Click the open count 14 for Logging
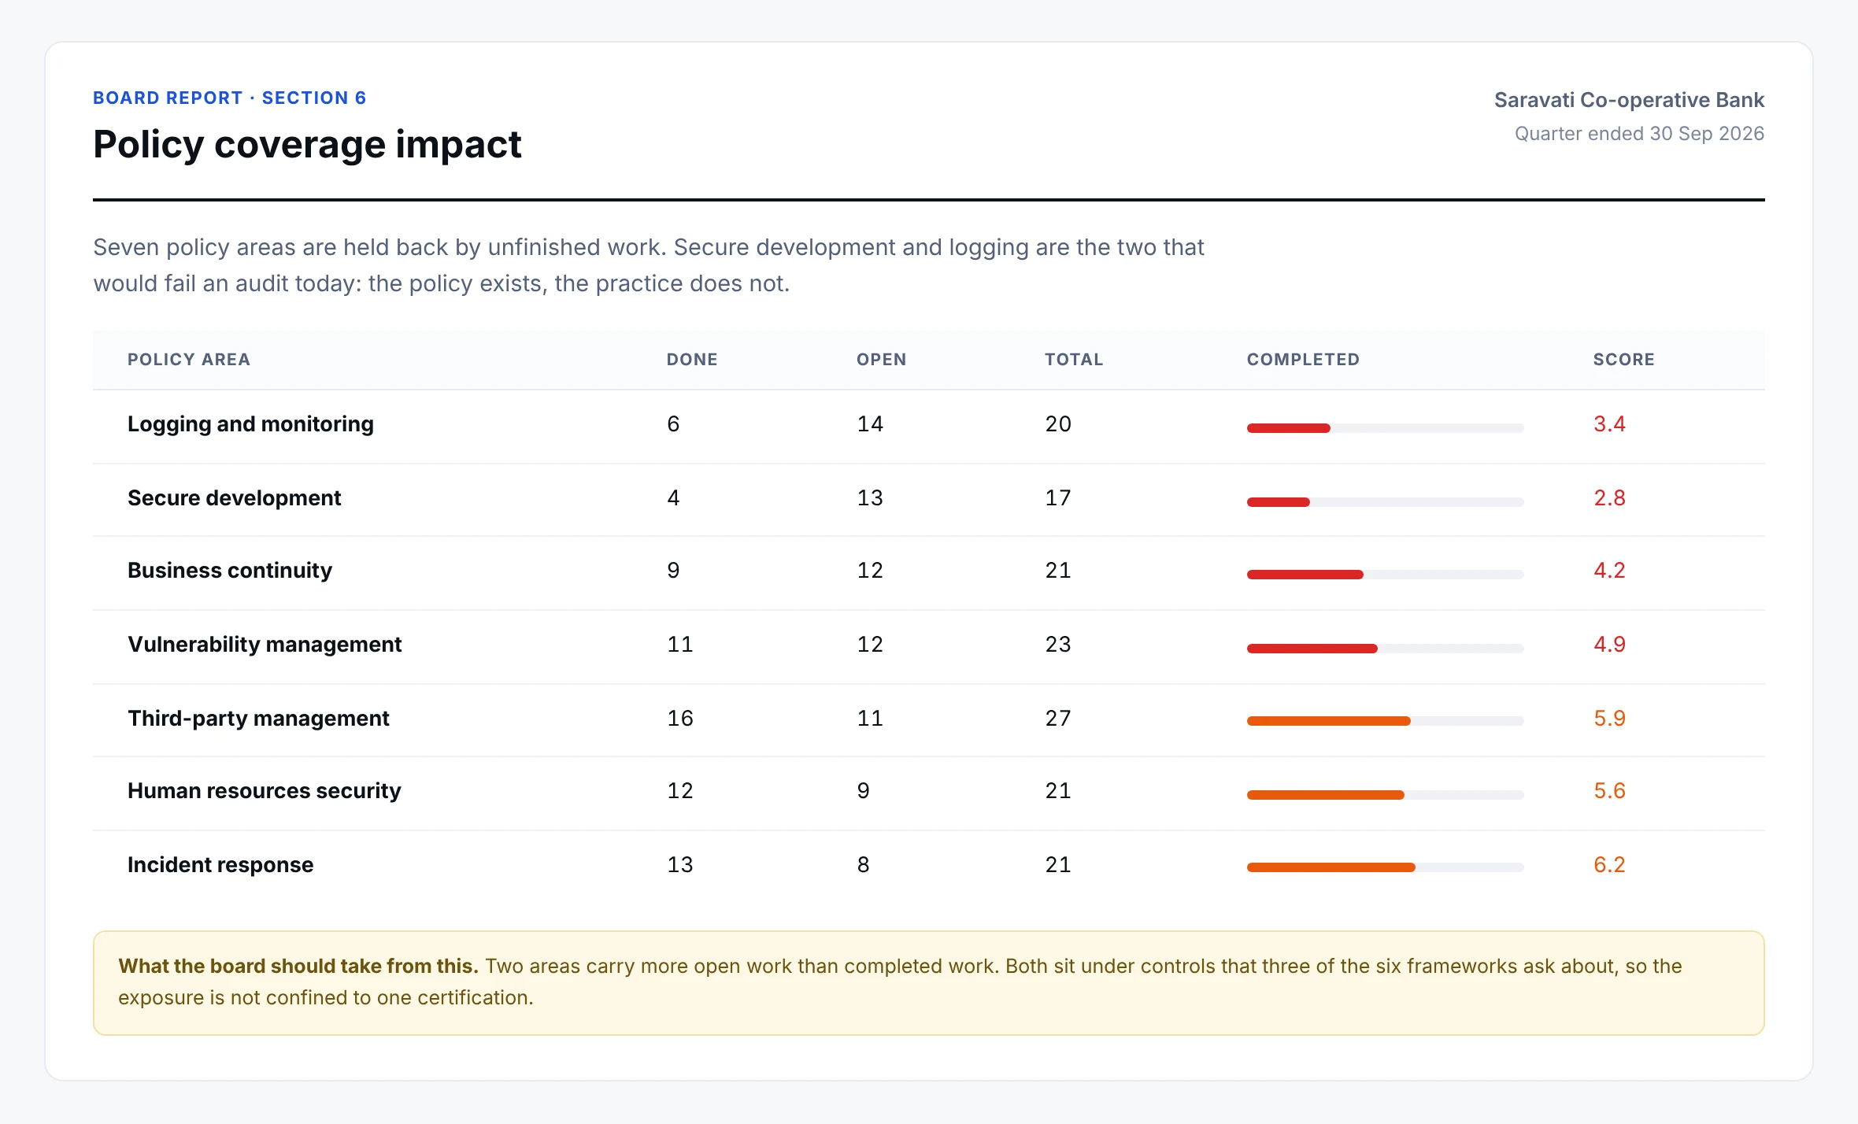The image size is (1858, 1124). (870, 424)
